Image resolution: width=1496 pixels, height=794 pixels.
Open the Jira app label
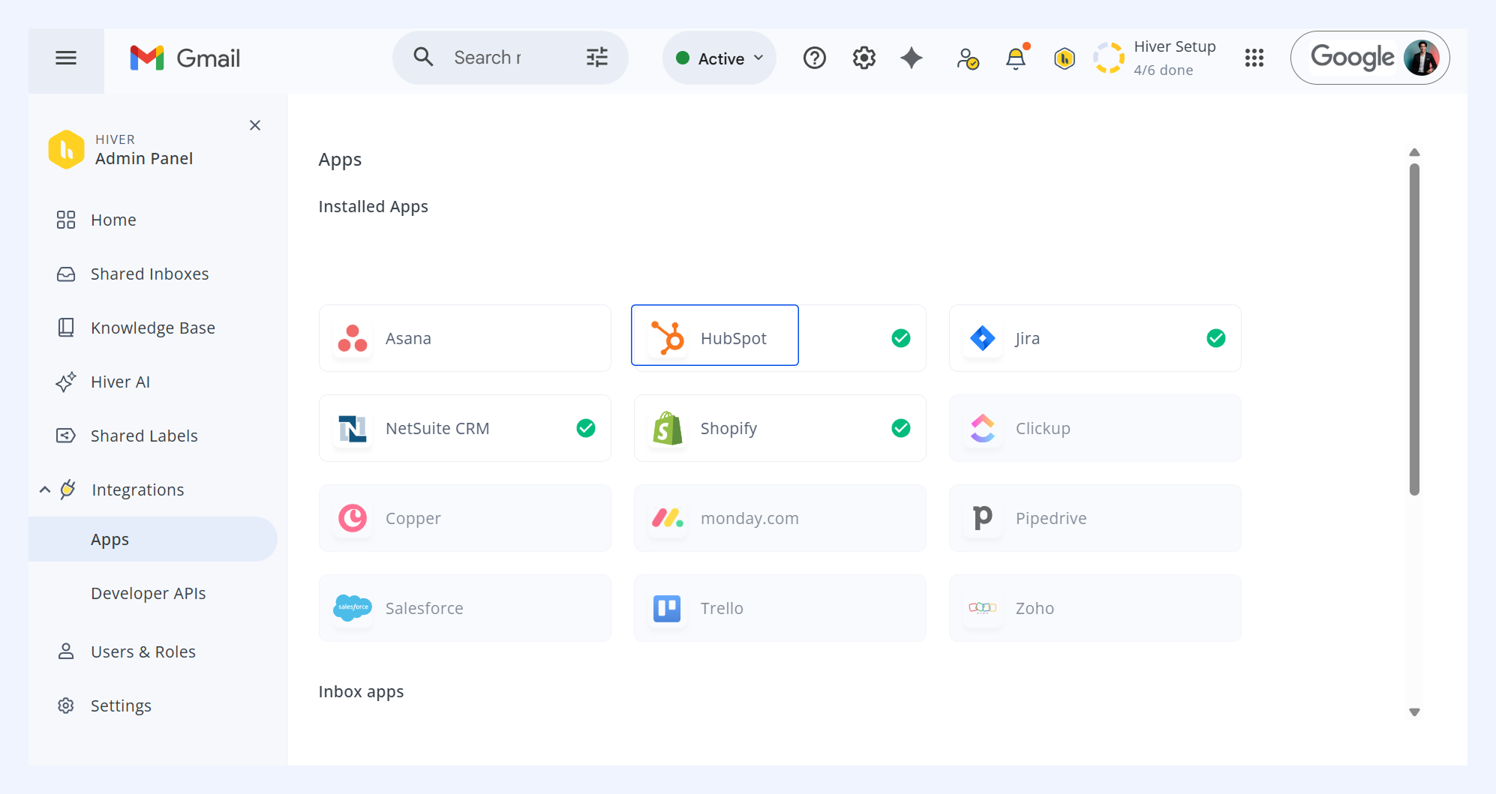pyautogui.click(x=1028, y=338)
